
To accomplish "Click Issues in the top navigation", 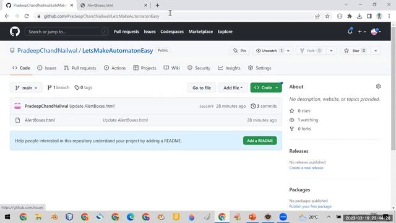I will (x=150, y=32).
